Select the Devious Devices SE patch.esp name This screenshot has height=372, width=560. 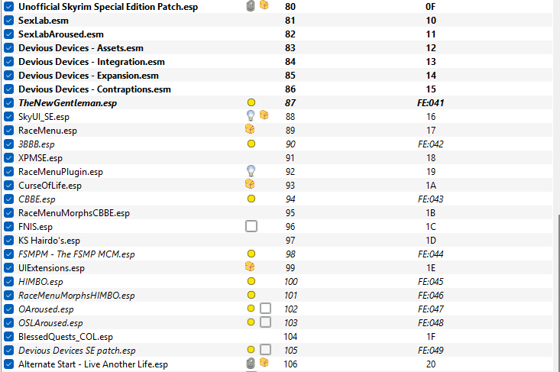77,350
